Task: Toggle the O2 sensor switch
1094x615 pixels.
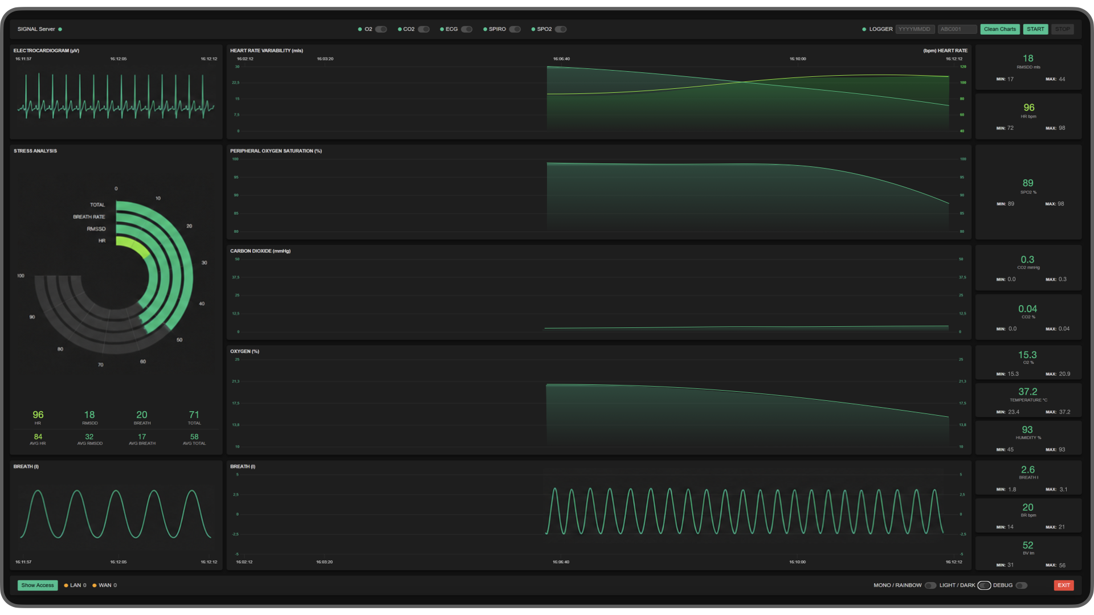Action: click(x=381, y=29)
